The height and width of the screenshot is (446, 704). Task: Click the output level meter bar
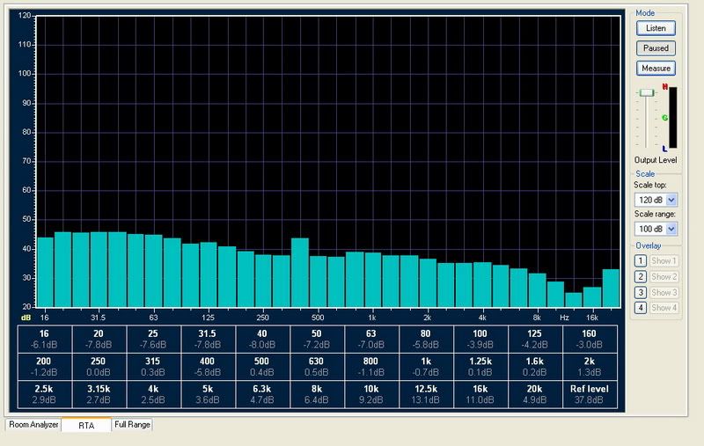point(672,119)
